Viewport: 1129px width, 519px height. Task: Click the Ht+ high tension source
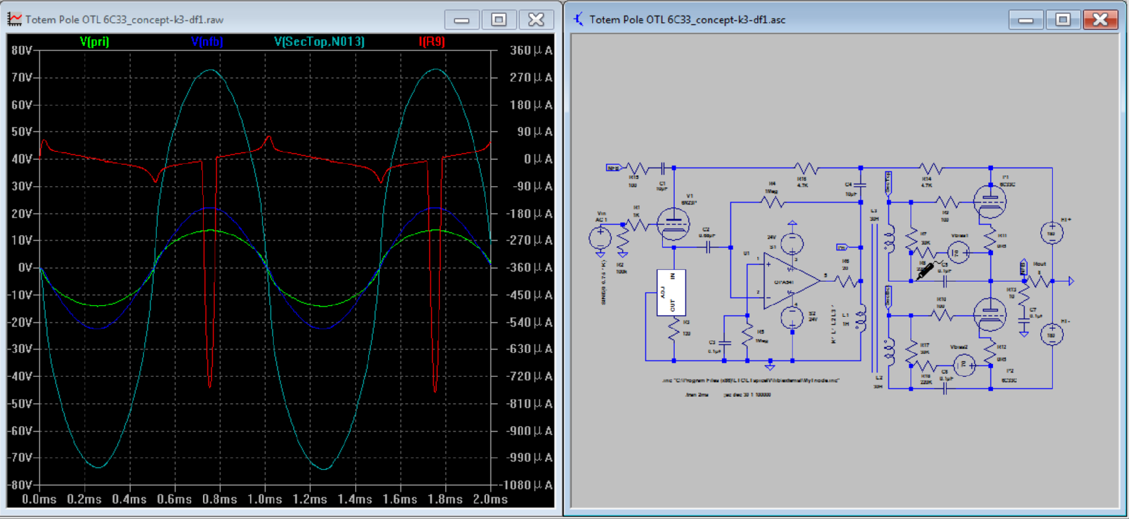coord(1052,233)
